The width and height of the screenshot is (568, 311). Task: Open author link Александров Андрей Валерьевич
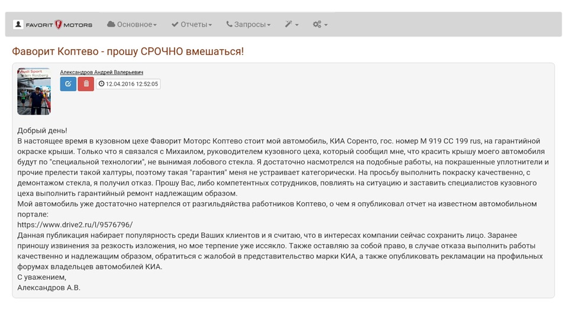pyautogui.click(x=101, y=72)
